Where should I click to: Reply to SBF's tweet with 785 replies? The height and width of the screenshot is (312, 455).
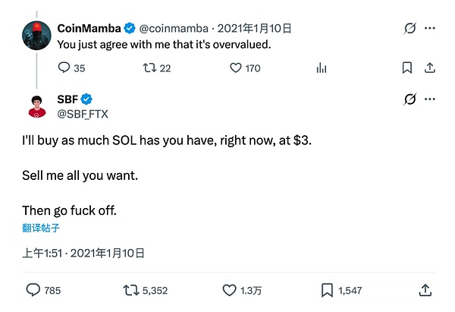click(x=33, y=289)
